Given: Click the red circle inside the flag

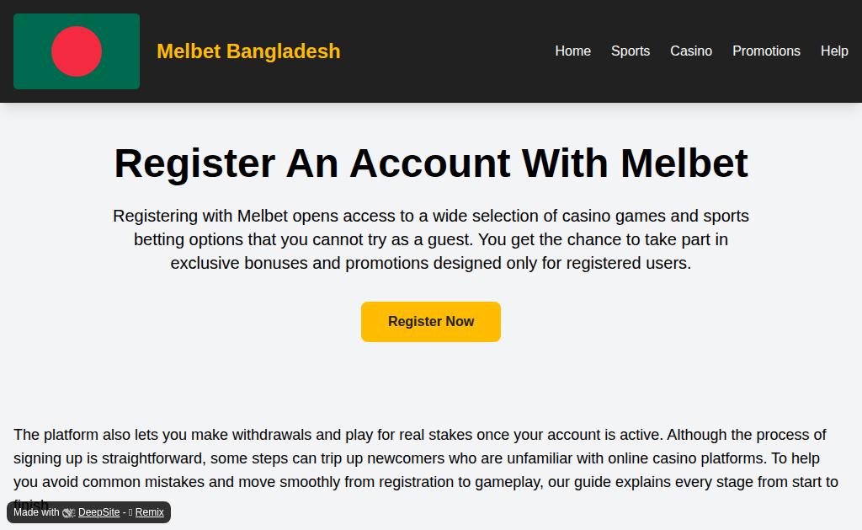Looking at the screenshot, I should click(77, 51).
